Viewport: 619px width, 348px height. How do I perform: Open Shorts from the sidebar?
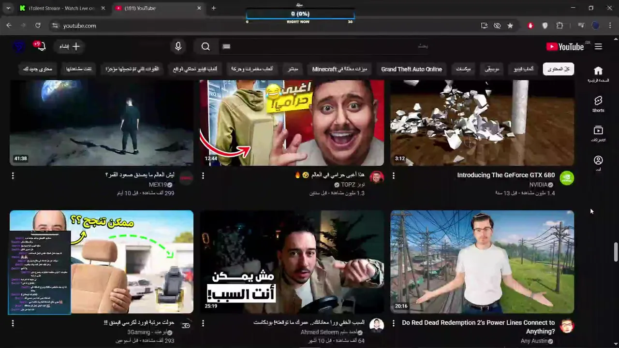click(x=598, y=103)
